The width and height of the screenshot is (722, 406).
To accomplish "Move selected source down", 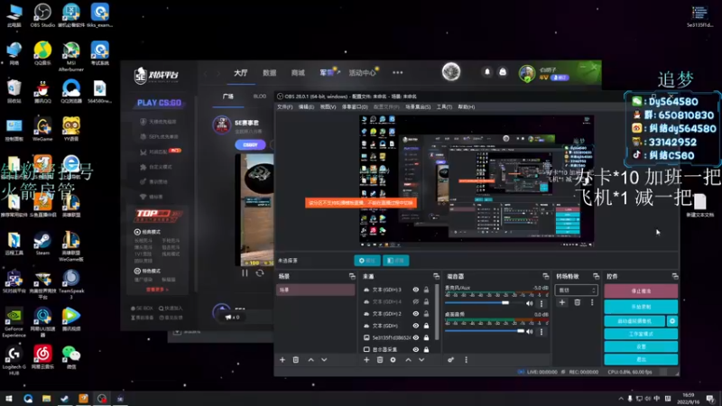I will click(x=421, y=360).
